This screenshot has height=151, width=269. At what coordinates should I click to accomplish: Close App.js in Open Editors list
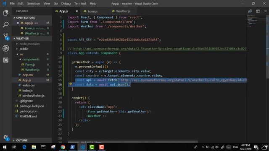[x=18, y=23]
